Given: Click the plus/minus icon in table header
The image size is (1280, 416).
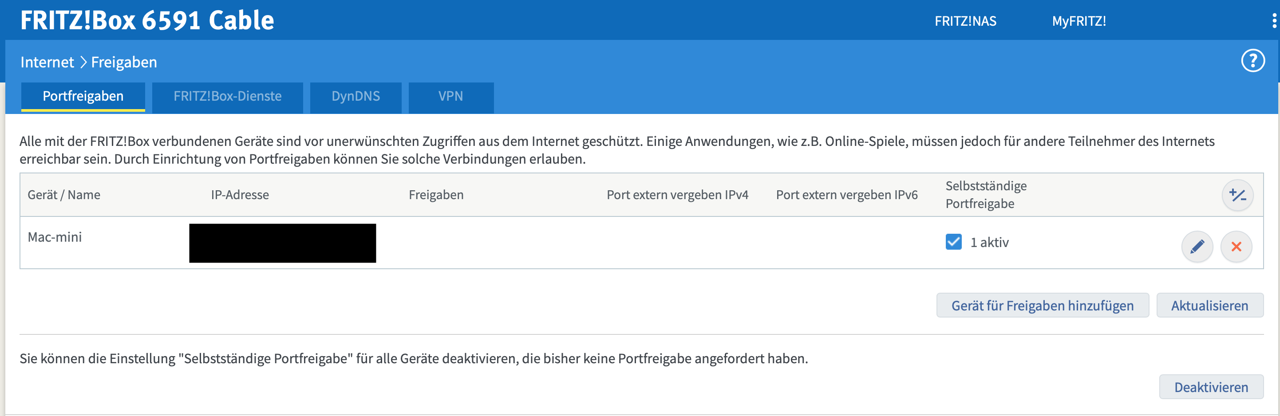Looking at the screenshot, I should [1237, 195].
